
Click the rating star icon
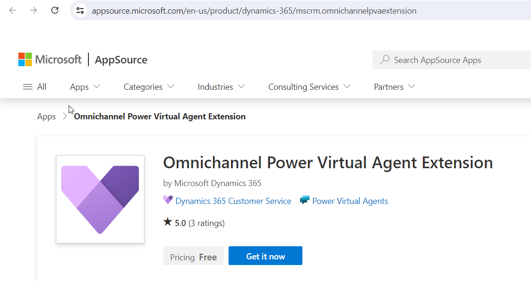pyautogui.click(x=167, y=222)
